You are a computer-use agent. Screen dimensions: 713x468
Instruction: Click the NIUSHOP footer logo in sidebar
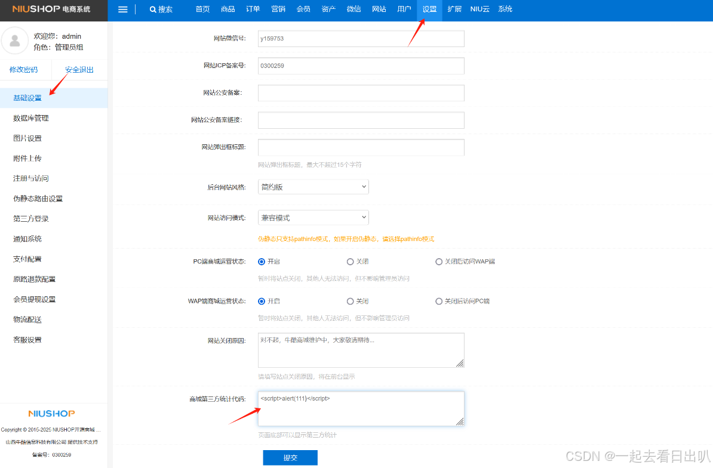pos(51,414)
